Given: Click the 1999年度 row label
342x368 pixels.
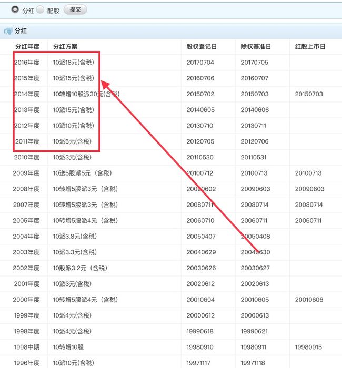Looking at the screenshot, I should [27, 315].
